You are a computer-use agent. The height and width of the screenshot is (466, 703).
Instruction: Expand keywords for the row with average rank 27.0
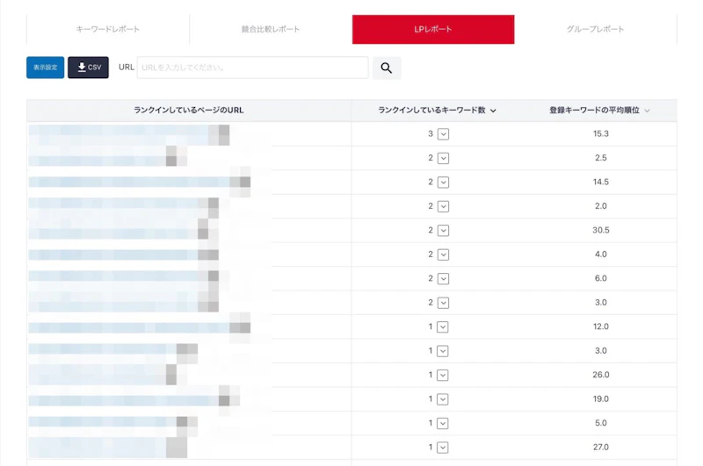[x=443, y=447]
